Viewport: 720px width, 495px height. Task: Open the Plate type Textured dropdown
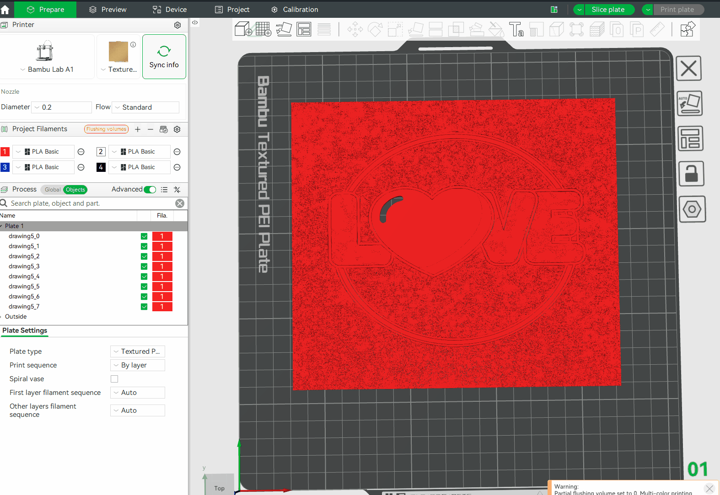[138, 351]
